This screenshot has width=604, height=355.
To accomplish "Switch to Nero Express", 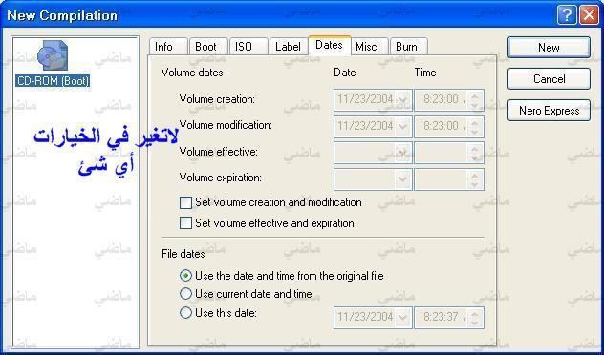I will click(x=549, y=111).
